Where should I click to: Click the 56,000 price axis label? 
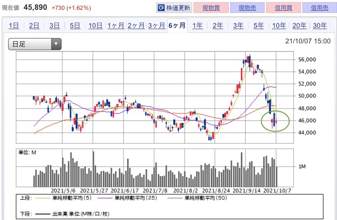click(307, 60)
